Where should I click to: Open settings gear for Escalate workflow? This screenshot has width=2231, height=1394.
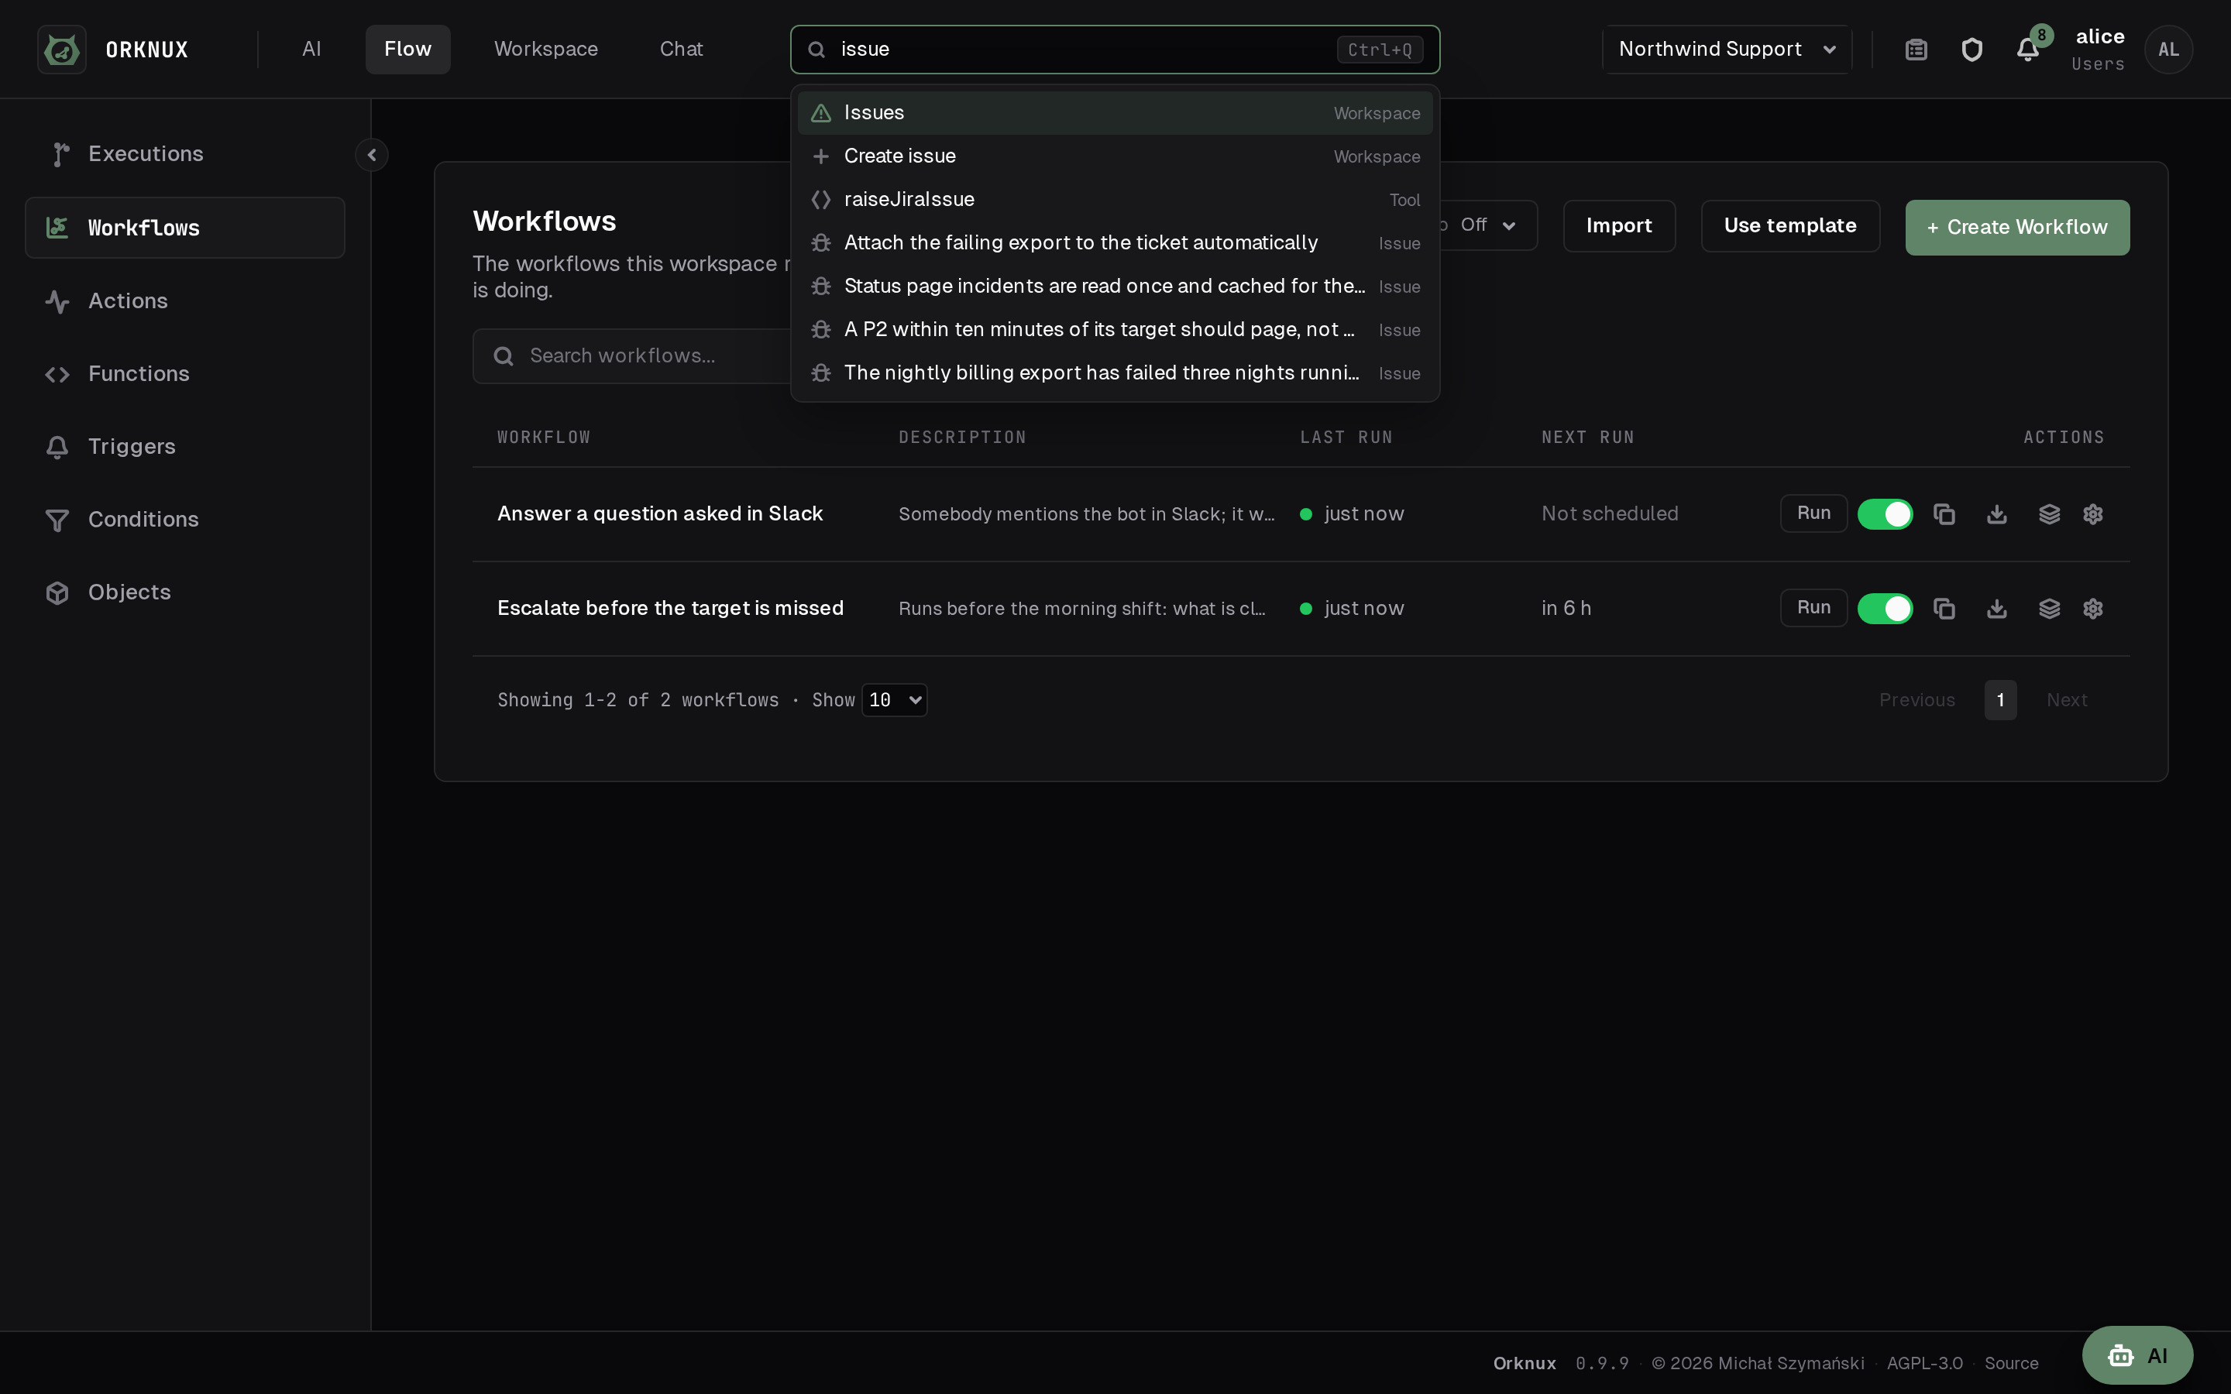tap(2092, 609)
